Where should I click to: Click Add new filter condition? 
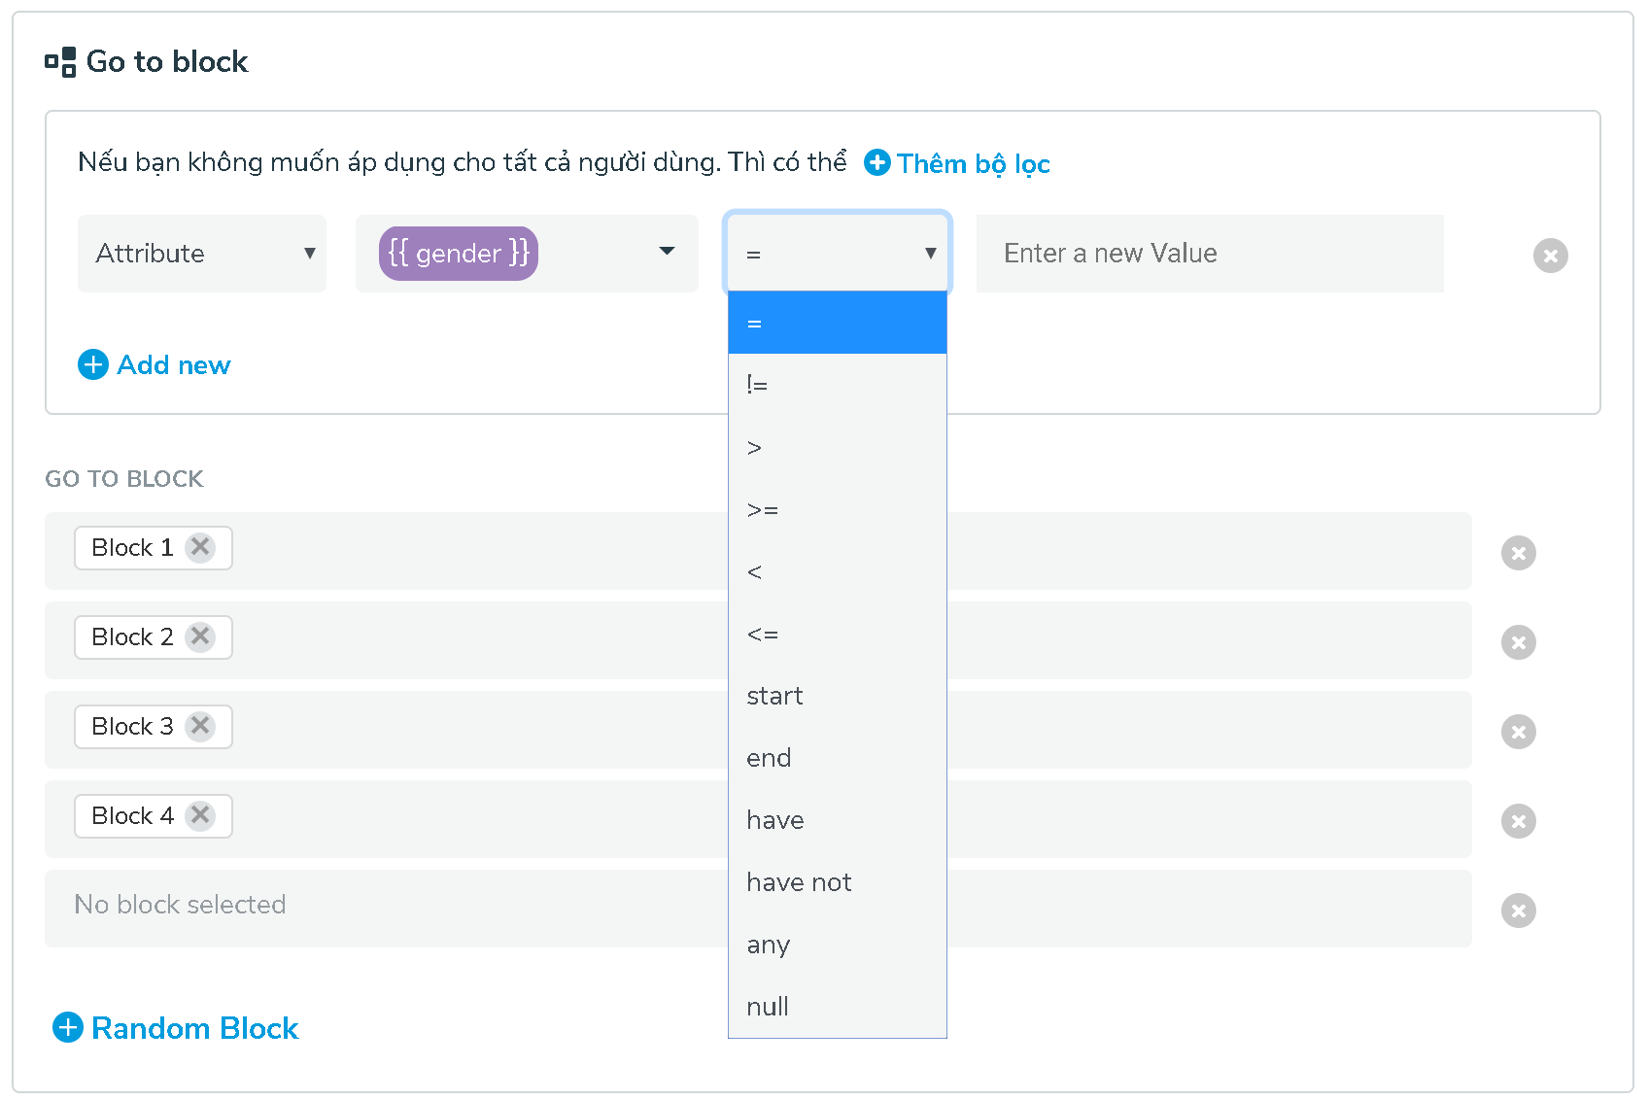coord(155,365)
